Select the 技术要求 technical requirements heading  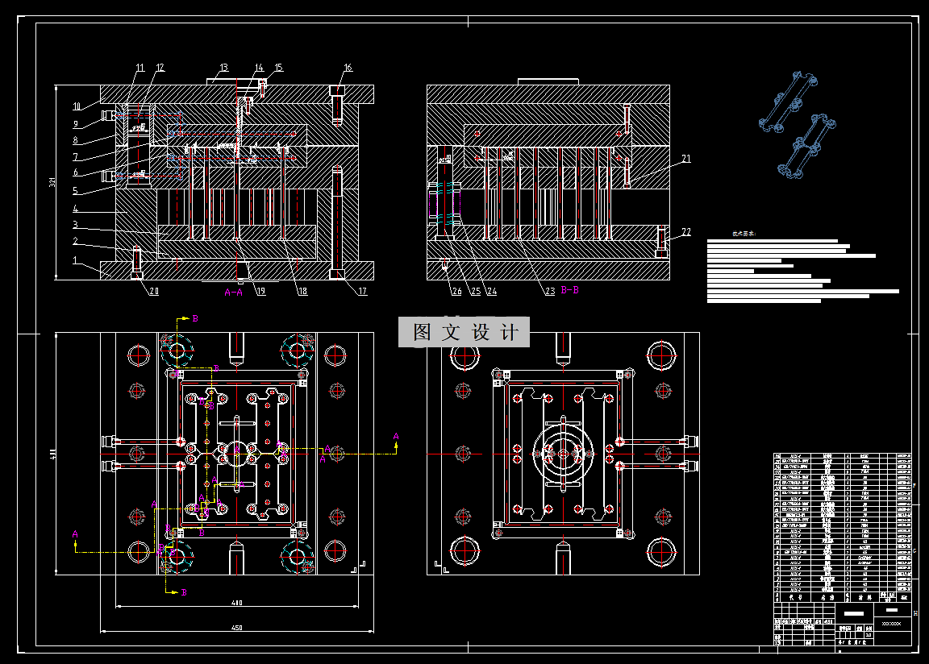744,234
